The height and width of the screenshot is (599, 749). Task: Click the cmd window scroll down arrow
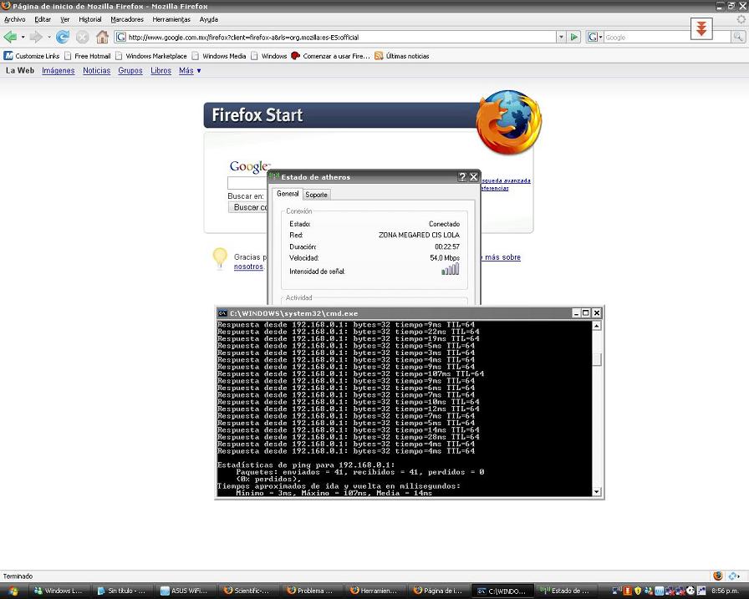pyautogui.click(x=597, y=491)
